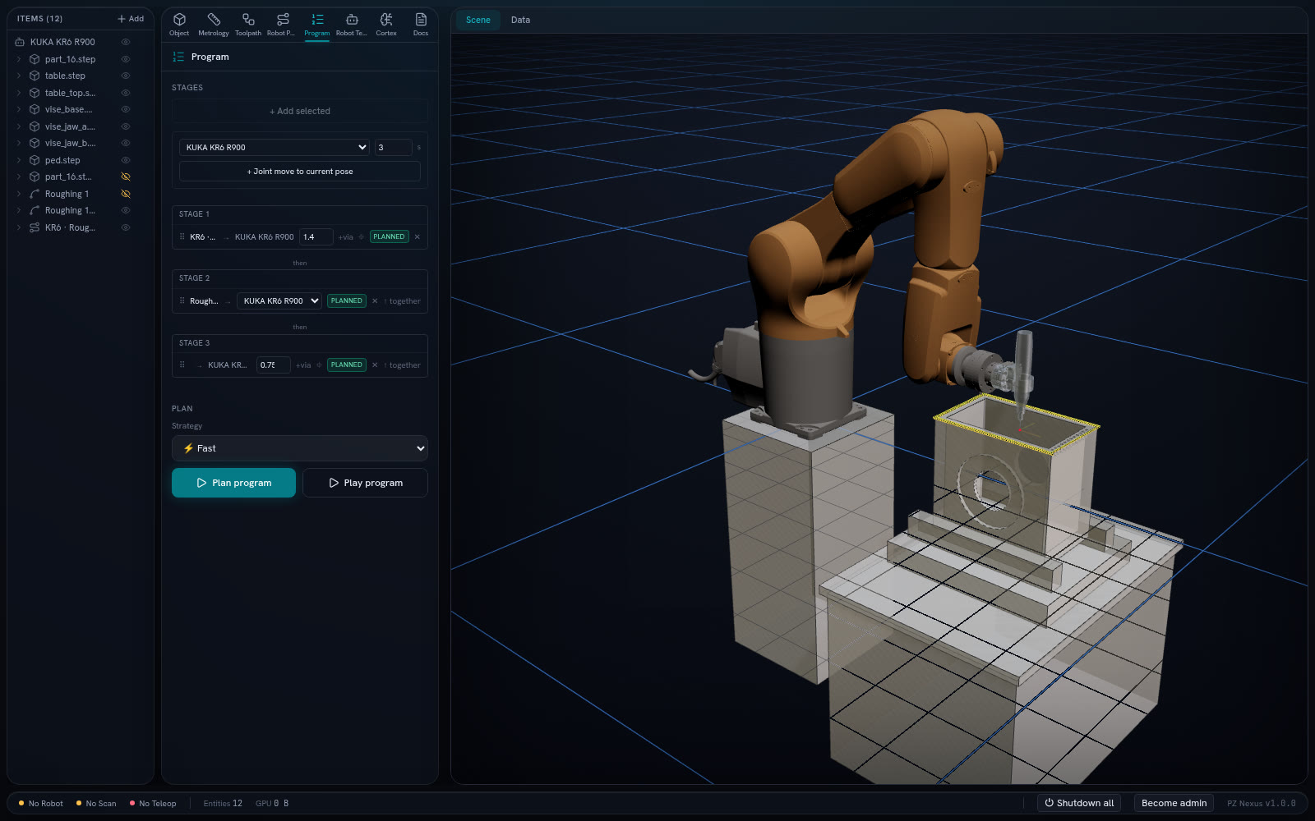Screen dimensions: 1315x821
Task: Expand the table.step tree item
Action: click(x=19, y=76)
